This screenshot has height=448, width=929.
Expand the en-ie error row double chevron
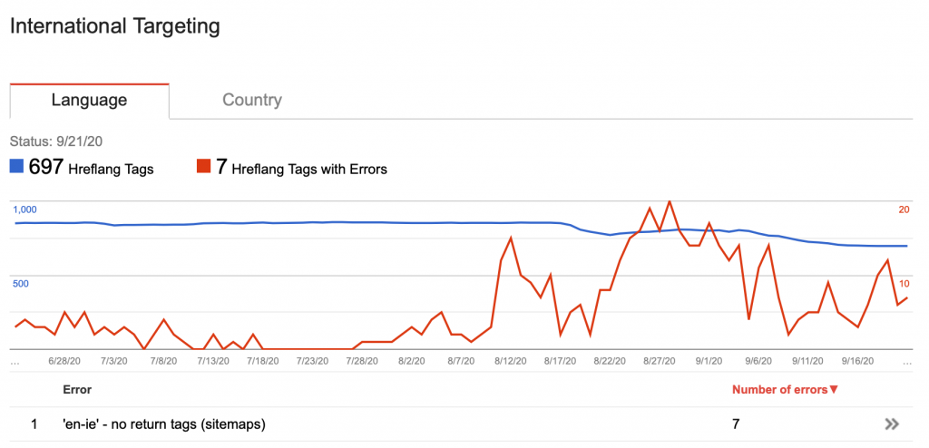pos(892,424)
